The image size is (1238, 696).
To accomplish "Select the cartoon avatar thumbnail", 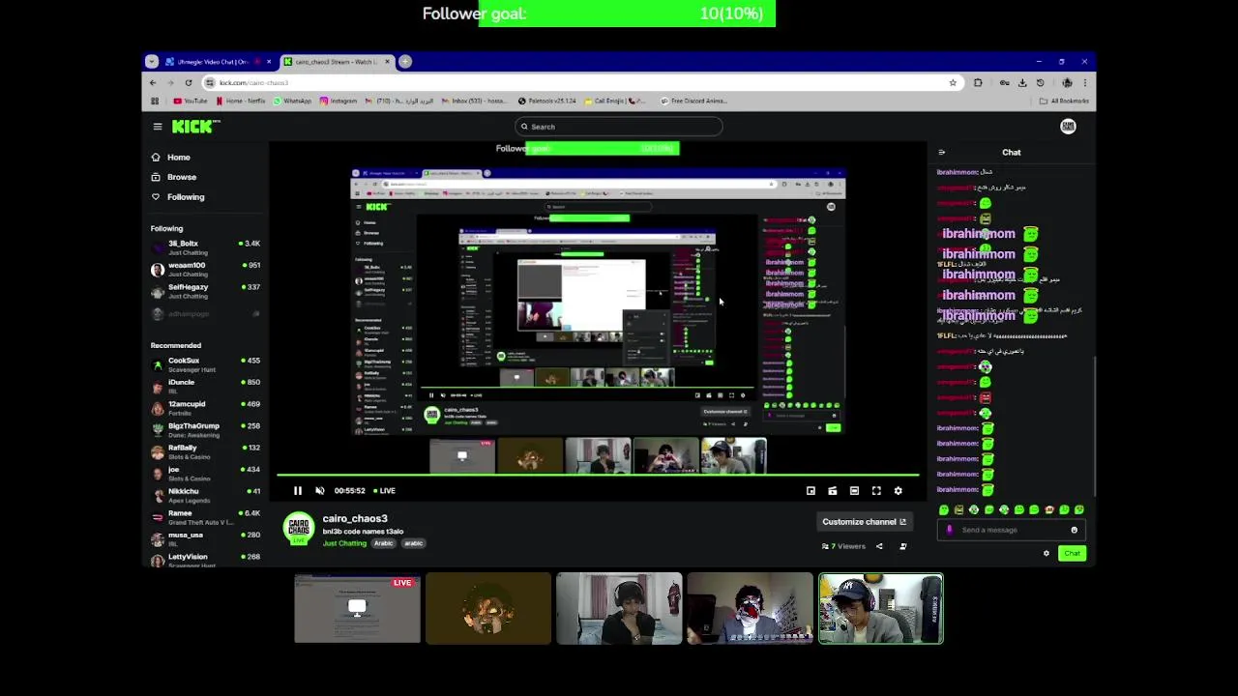I will pyautogui.click(x=488, y=609).
